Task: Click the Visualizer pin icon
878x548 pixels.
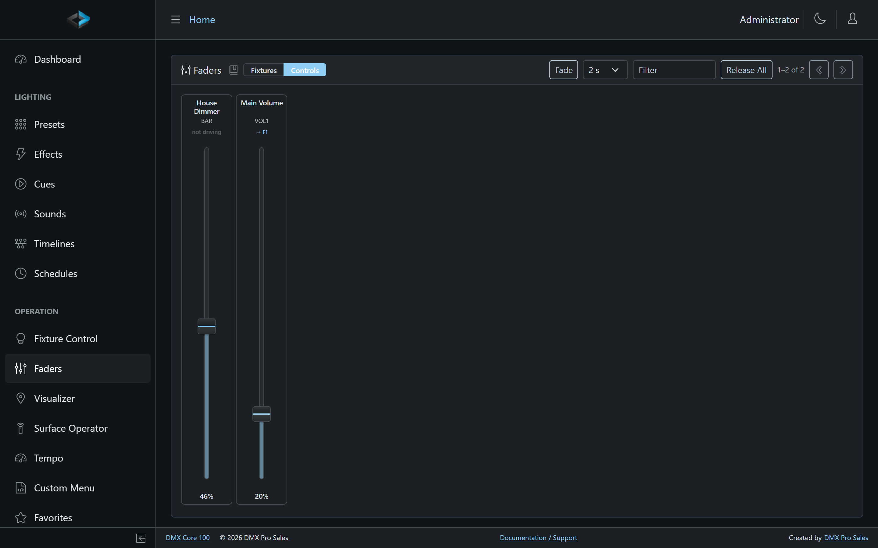Action: pyautogui.click(x=21, y=398)
